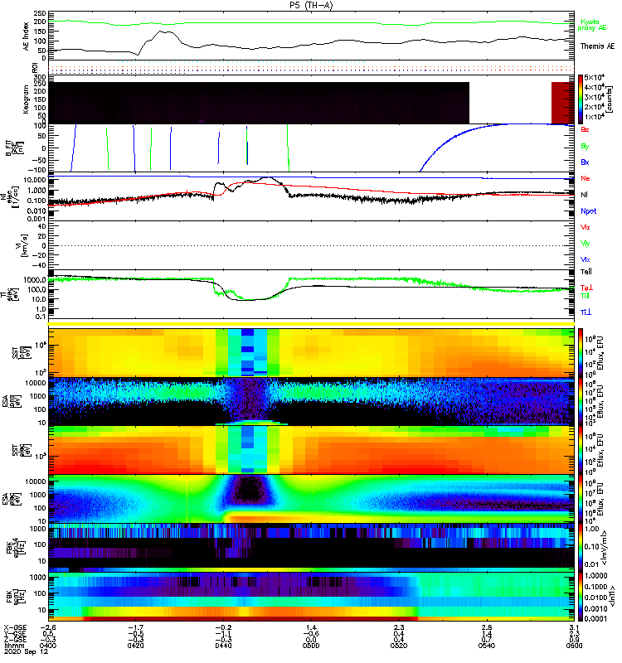Screen dimensions: 622x663
Task: Click the 0440 time tick label
Action: click(x=223, y=646)
